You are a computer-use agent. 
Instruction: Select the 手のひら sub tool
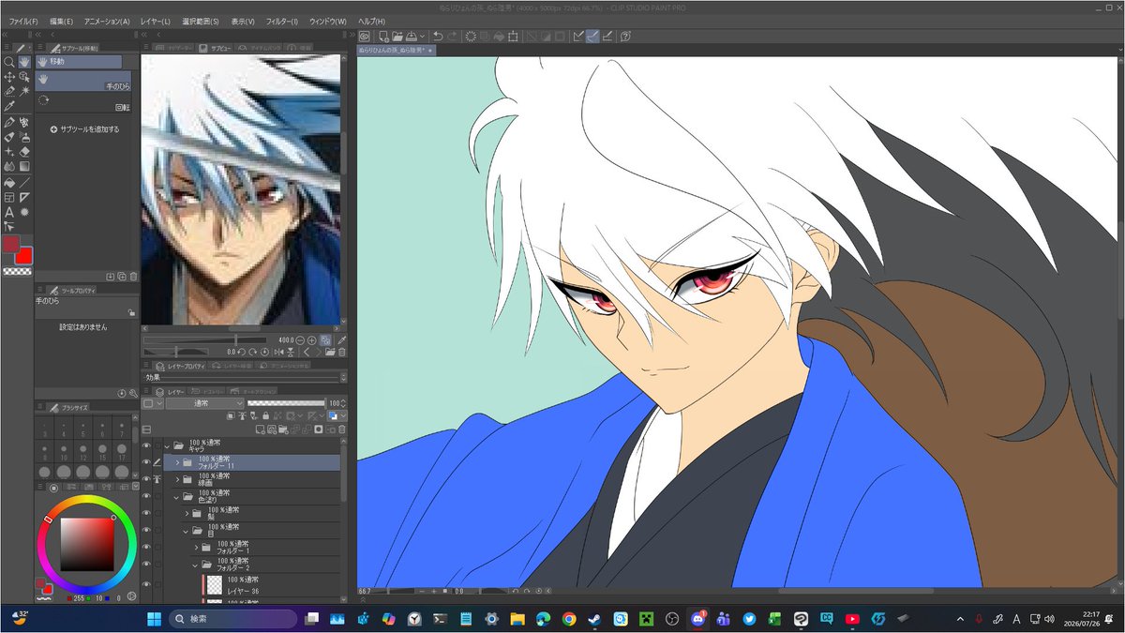(x=83, y=80)
